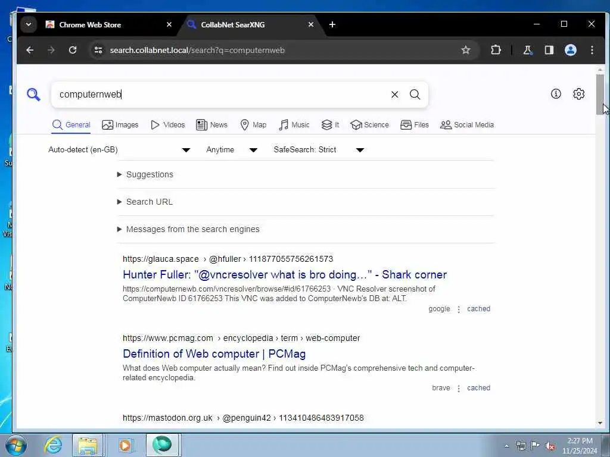Click 'brave' engine label under PCMag result
Viewport: 610px width, 457px height.
(441, 388)
